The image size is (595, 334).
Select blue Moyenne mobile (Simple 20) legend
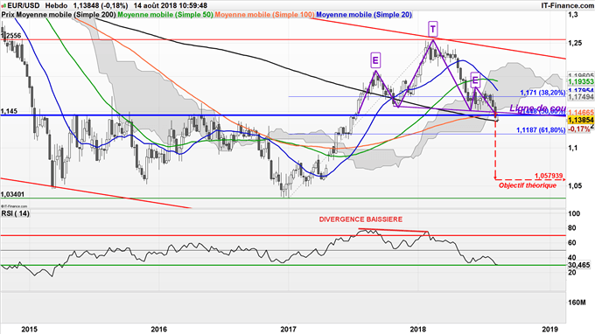pyautogui.click(x=364, y=15)
